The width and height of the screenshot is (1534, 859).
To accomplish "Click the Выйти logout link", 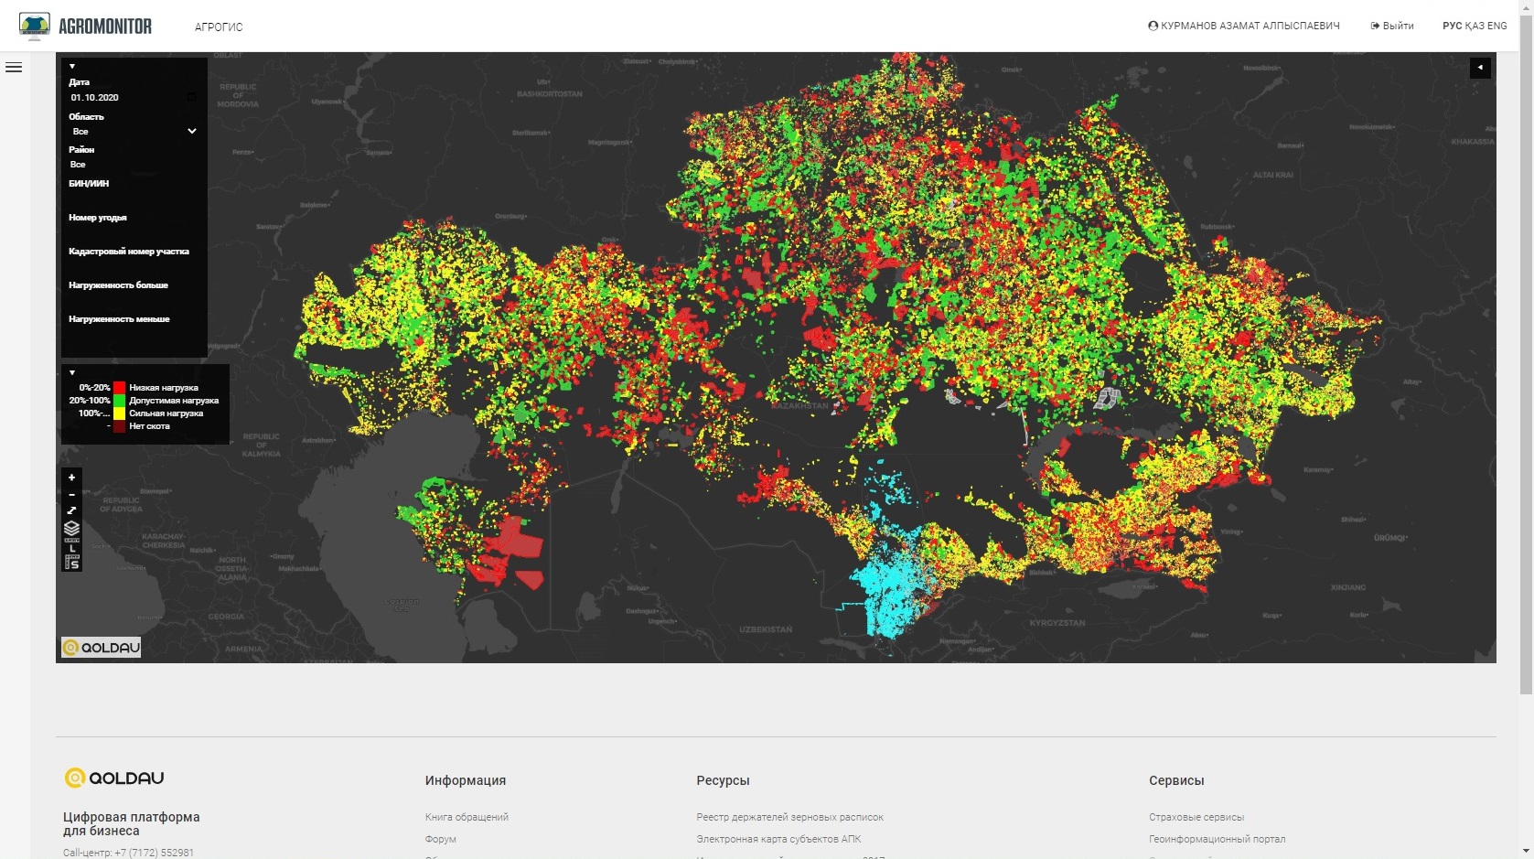I will [x=1392, y=26].
